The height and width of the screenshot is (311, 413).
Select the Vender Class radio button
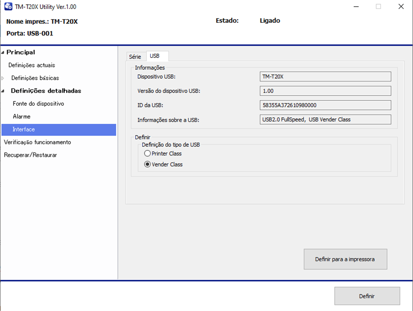point(148,164)
